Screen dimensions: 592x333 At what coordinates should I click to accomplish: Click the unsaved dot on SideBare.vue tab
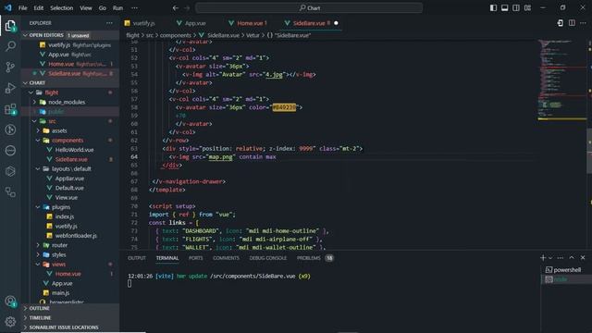tap(336, 23)
